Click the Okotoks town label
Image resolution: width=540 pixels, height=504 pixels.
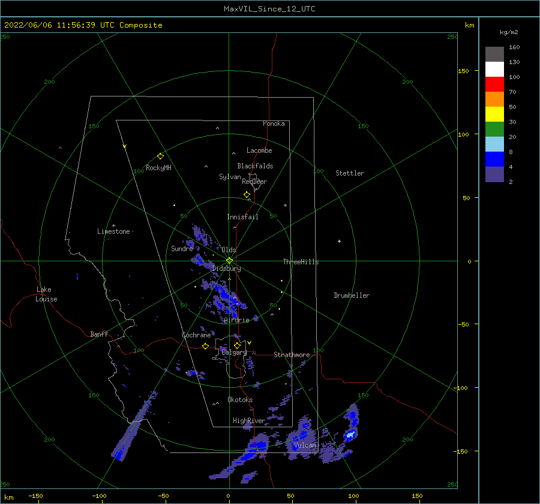point(240,400)
